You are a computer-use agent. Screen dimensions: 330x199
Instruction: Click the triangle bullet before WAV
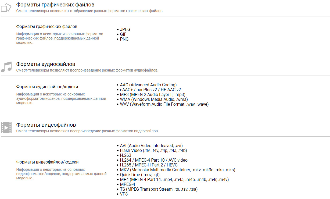(x=118, y=104)
